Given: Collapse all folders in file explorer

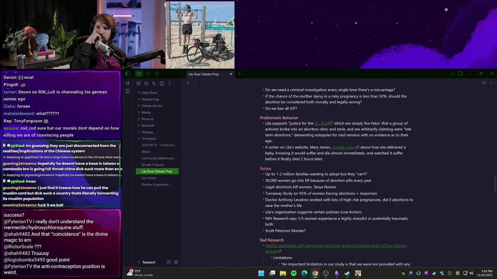Looking at the screenshot, I should pyautogui.click(x=170, y=83).
